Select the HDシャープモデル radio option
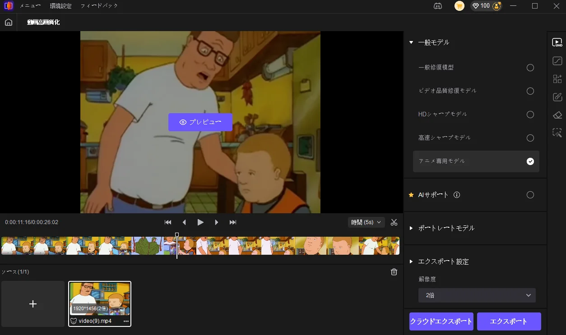566x335 pixels. click(530, 115)
